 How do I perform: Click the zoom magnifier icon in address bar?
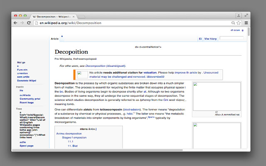click(233, 23)
